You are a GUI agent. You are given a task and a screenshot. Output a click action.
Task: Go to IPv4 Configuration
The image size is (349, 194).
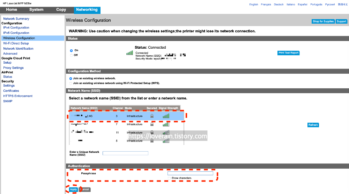pos(16,28)
